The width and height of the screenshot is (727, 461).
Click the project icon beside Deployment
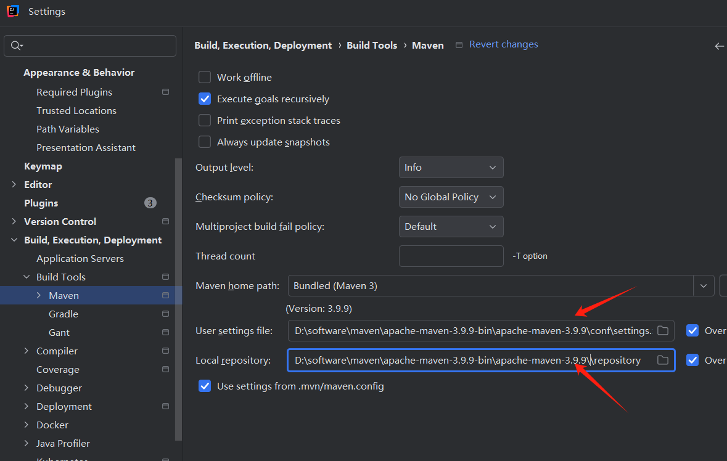tap(165, 406)
